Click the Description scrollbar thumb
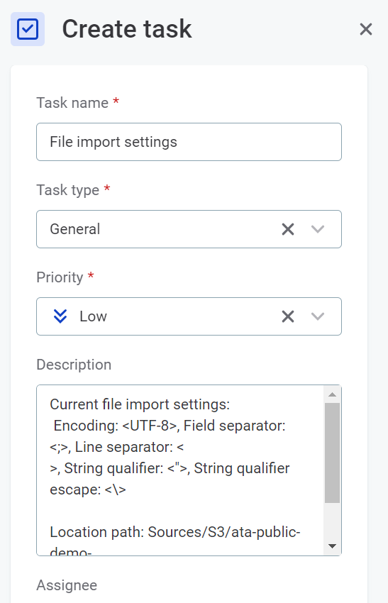Viewport: 388px width, 603px height. click(x=332, y=453)
